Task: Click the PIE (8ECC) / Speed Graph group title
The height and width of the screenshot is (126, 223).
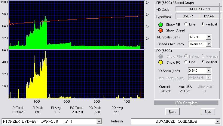Action: point(175,3)
